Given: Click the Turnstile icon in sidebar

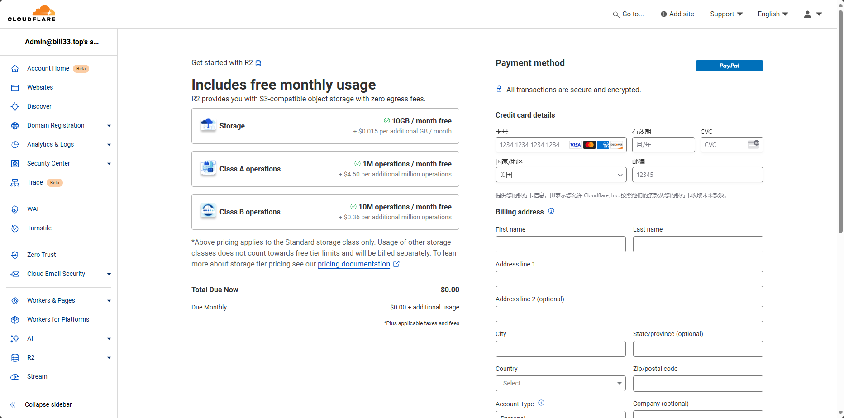Looking at the screenshot, I should click(x=15, y=228).
